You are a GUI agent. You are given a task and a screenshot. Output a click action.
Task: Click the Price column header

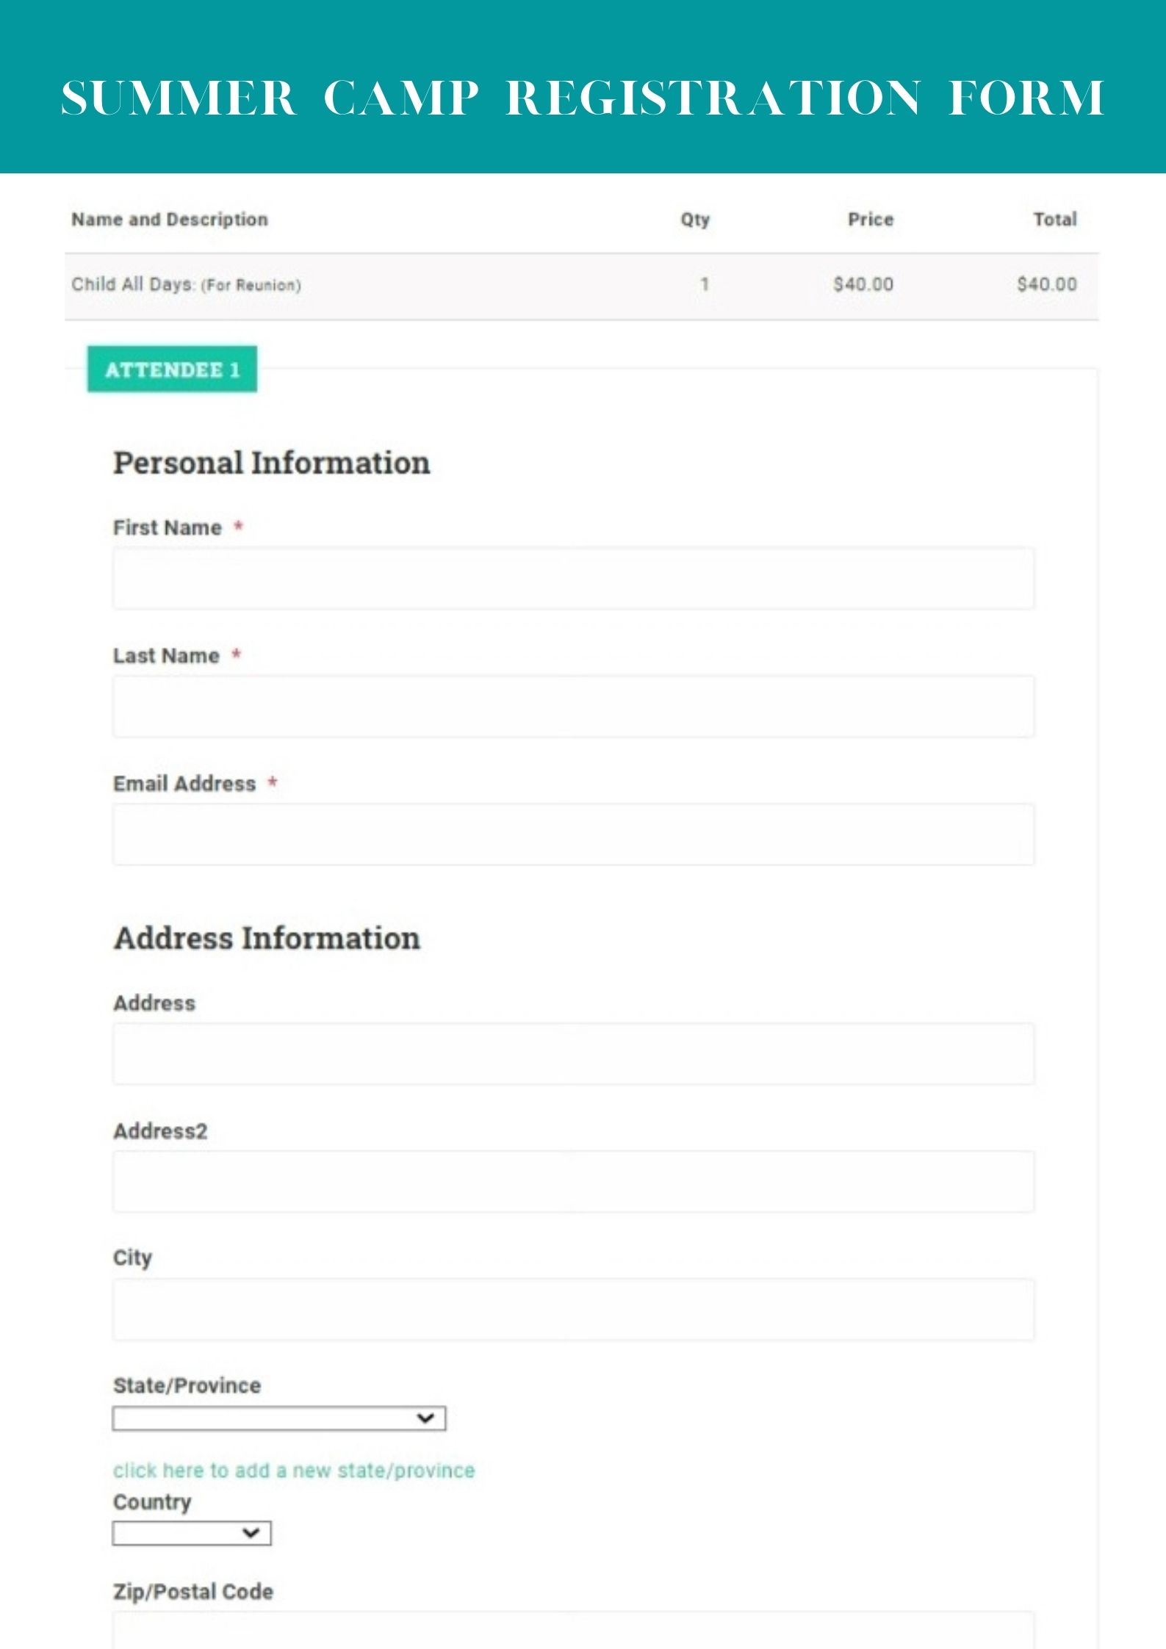[x=871, y=220]
